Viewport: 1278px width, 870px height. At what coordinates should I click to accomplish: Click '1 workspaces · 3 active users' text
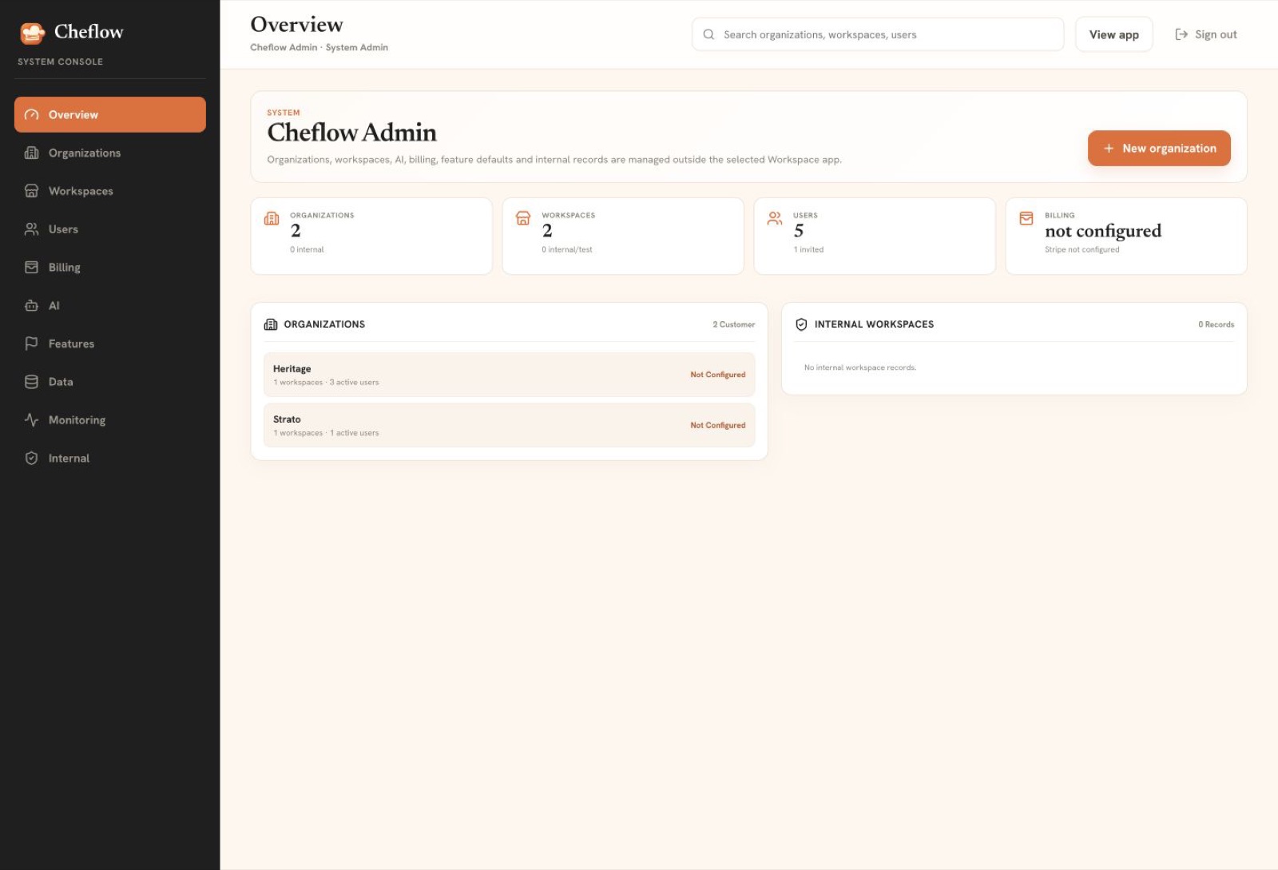point(326,383)
